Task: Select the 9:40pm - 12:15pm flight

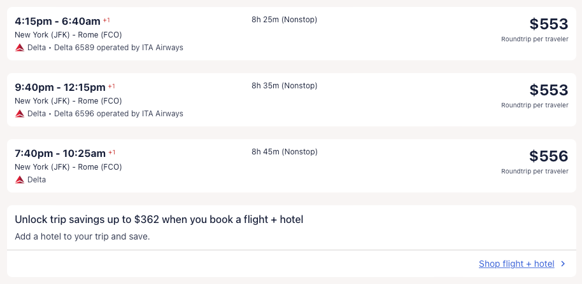Action: tap(60, 87)
